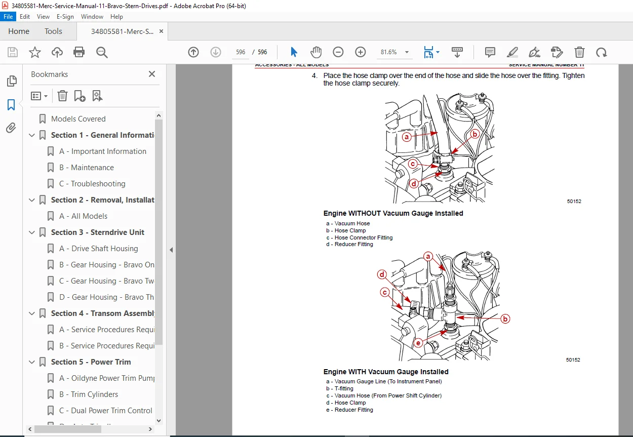Save the file with the floppy disk icon
The image size is (633, 437).
click(x=13, y=52)
